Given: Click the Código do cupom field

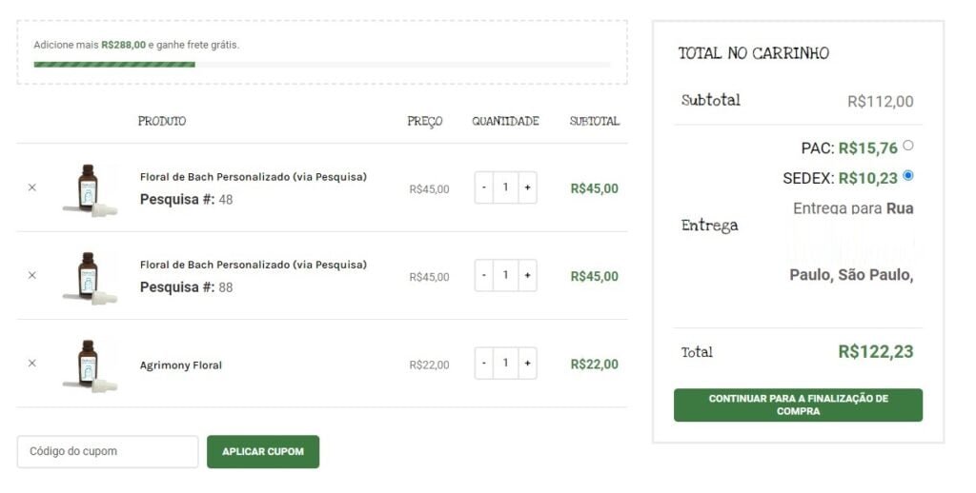Looking at the screenshot, I should tap(107, 451).
